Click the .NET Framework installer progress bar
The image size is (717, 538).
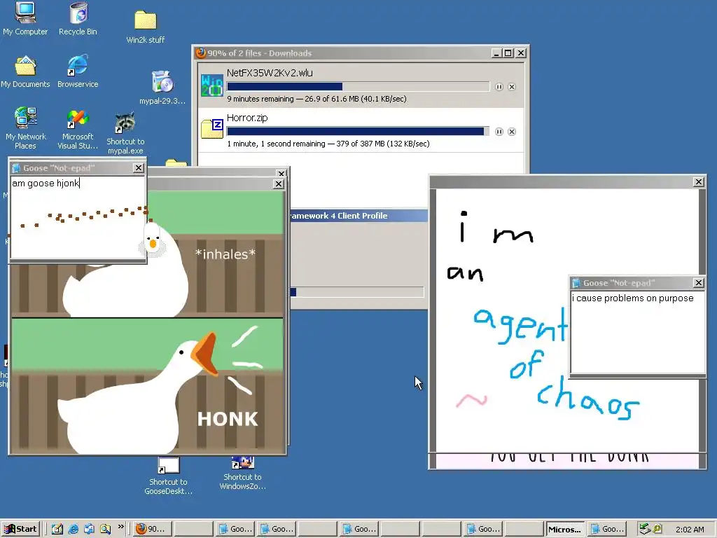[x=357, y=292]
